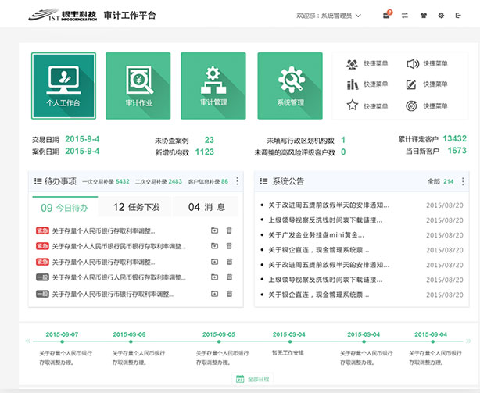Switch to the 任务下发 tab
Viewport: 480px width, 393px height.
(x=136, y=207)
